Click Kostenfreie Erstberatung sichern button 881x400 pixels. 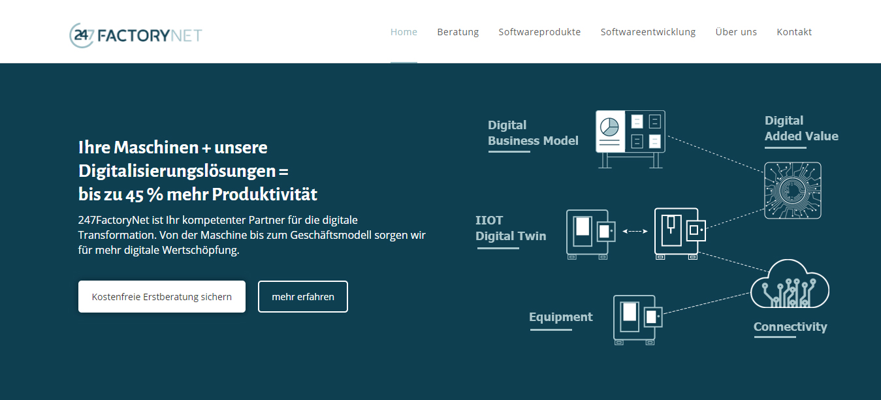tap(162, 297)
